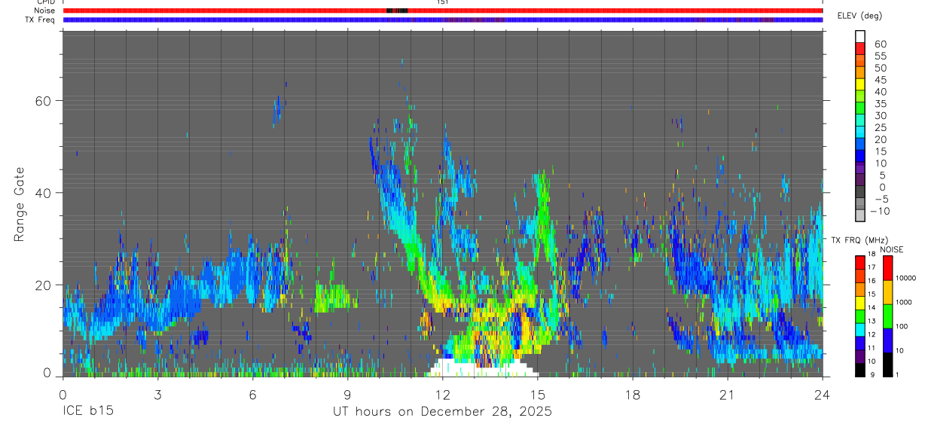Viewport: 925px width, 427px height.
Task: Click the light gray bottom segment of ELEV bar
Action: coord(860,216)
